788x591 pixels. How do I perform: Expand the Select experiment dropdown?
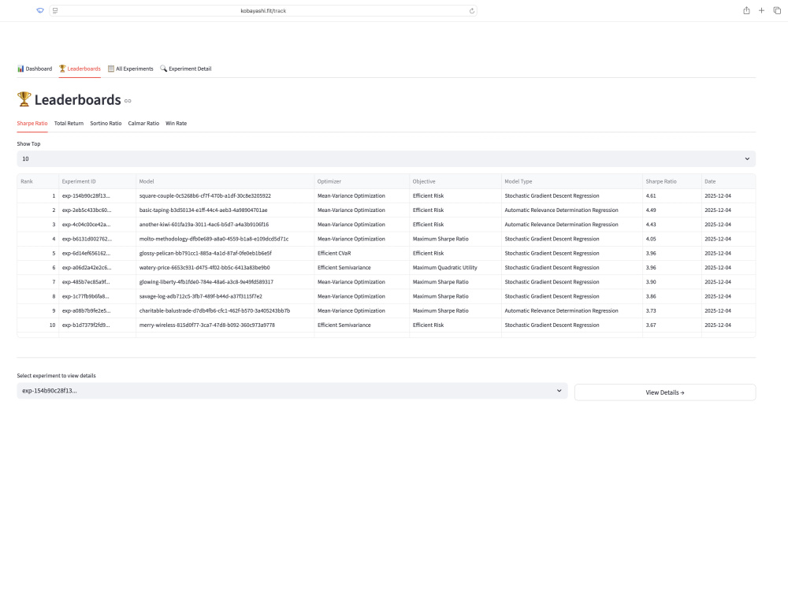(x=292, y=391)
